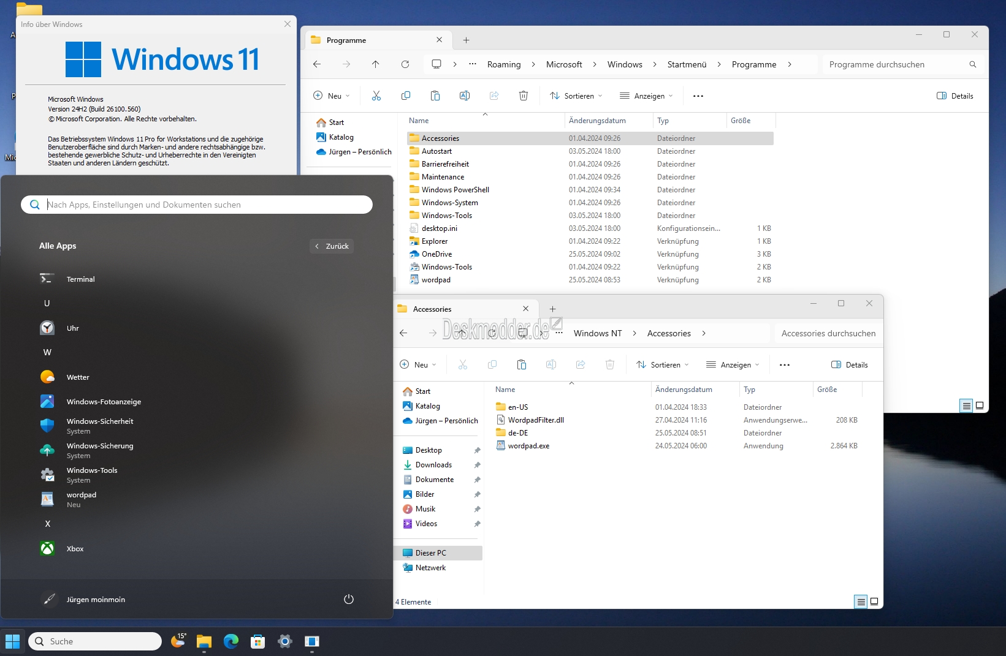Click Cut icon in Programme window toolbar
1006x656 pixels.
pyautogui.click(x=376, y=96)
